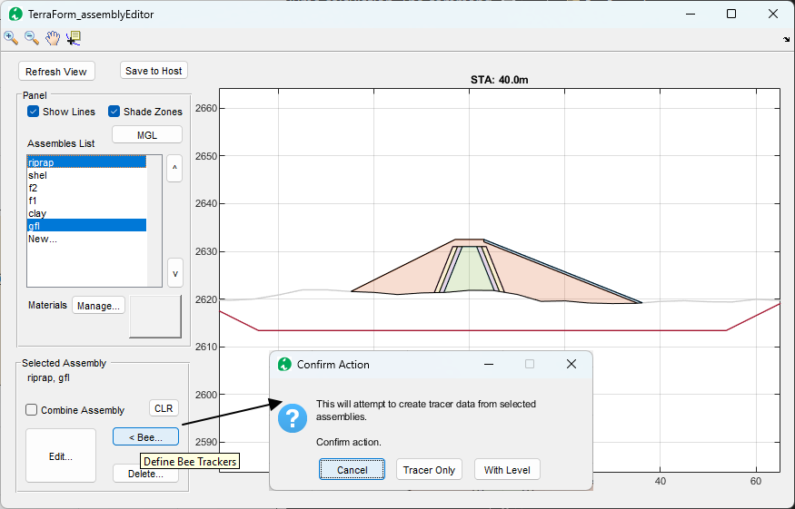
Task: Move assembly up with the ^ button
Action: (174, 169)
